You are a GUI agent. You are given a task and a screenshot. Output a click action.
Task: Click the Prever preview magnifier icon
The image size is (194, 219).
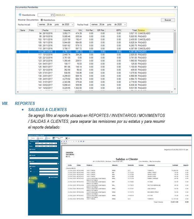pyautogui.click(x=46, y=138)
